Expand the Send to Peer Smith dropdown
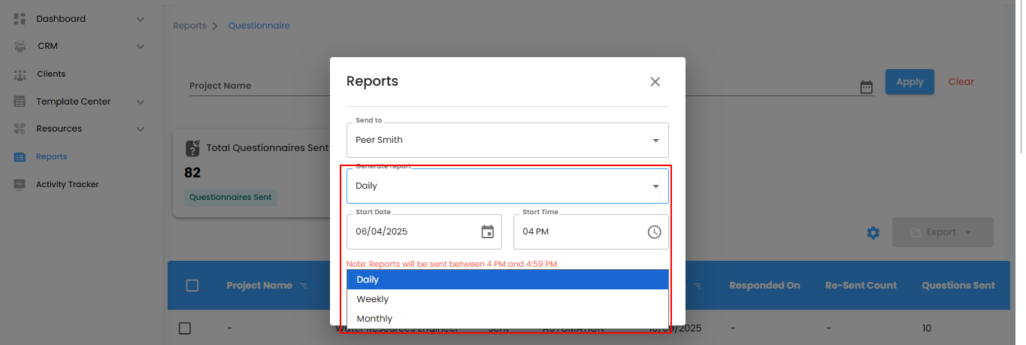The image size is (1026, 345). [655, 141]
